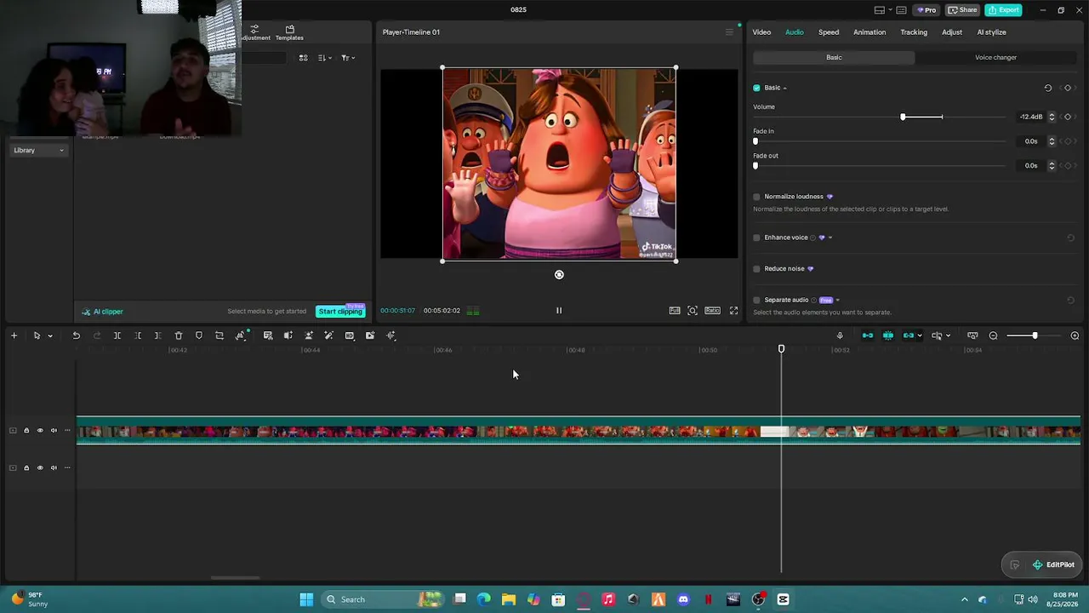Switch media view to grid layout
Image resolution: width=1089 pixels, height=613 pixels.
tap(303, 58)
